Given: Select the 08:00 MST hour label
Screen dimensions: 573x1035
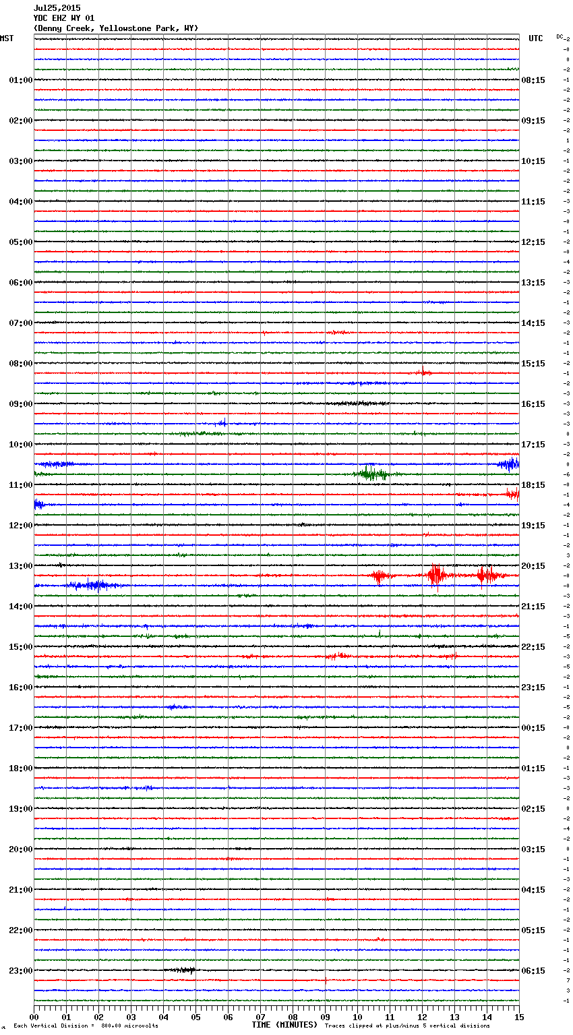Looking at the screenshot, I should pos(21,364).
